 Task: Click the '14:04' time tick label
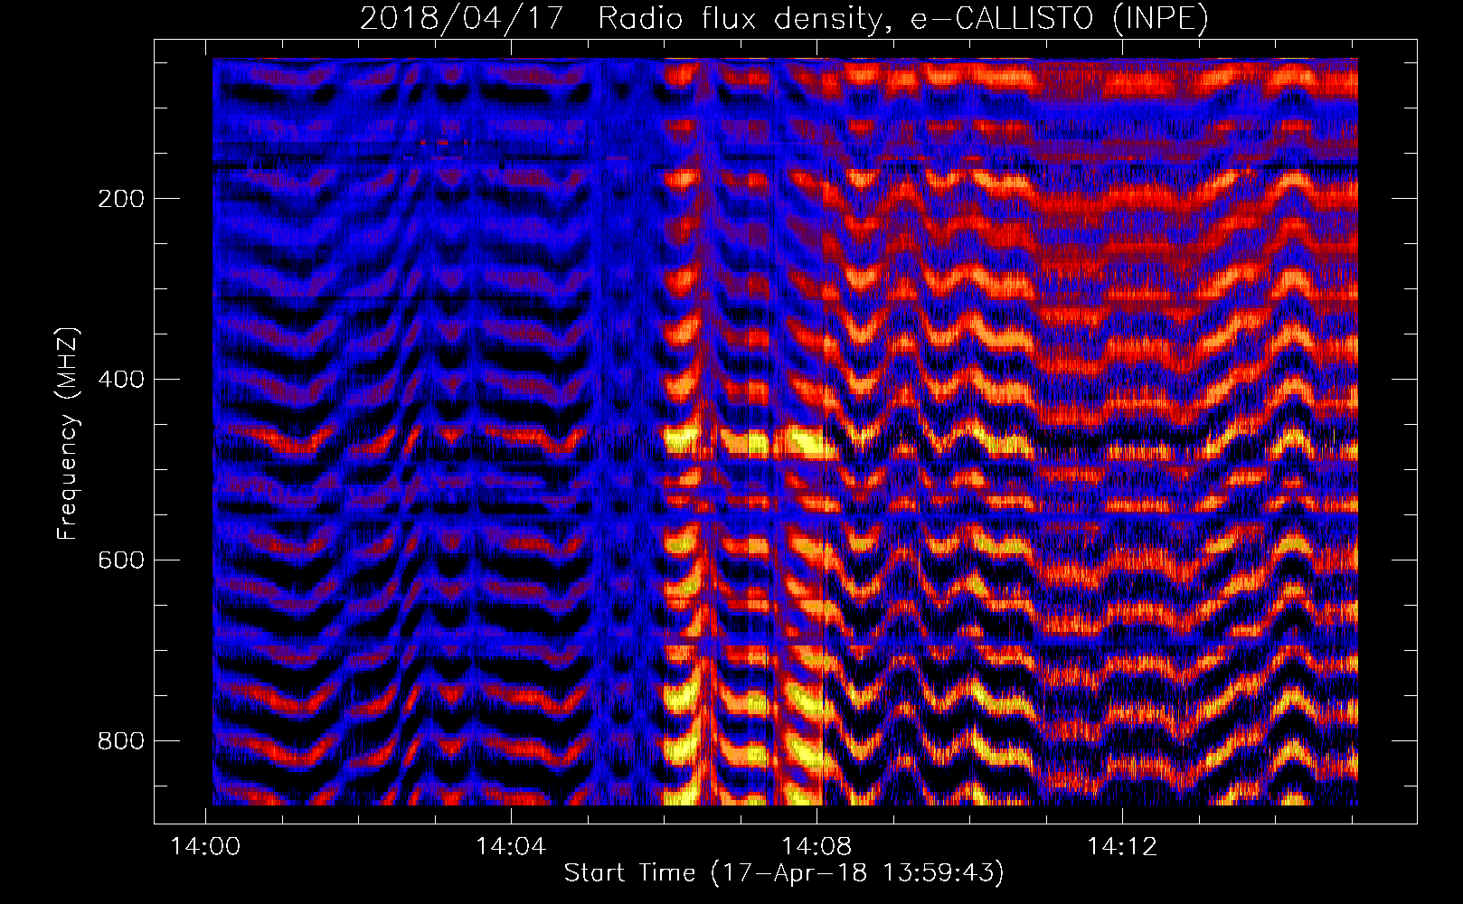click(511, 847)
